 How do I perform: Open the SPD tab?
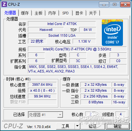66,13
